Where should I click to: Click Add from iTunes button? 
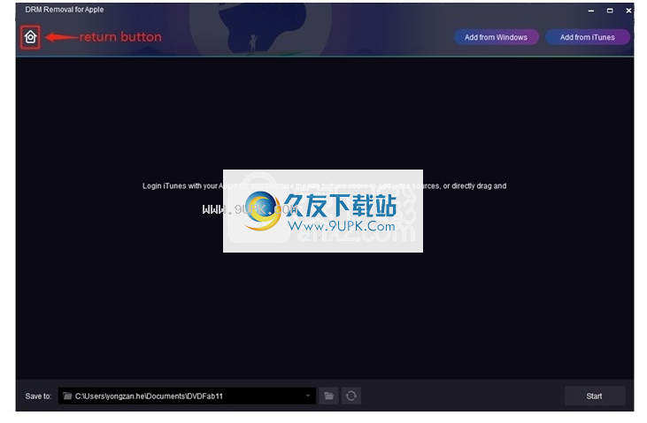[x=587, y=37]
